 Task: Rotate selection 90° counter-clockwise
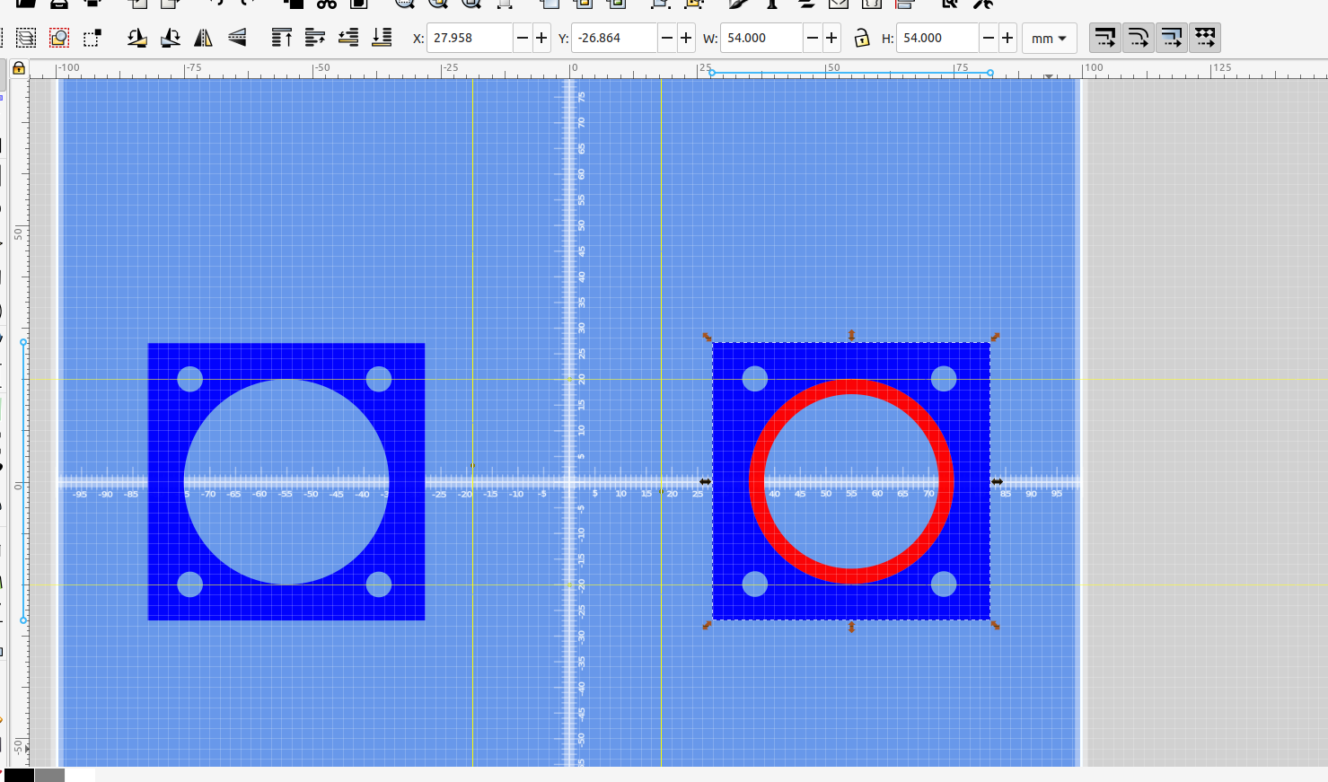[x=136, y=38]
